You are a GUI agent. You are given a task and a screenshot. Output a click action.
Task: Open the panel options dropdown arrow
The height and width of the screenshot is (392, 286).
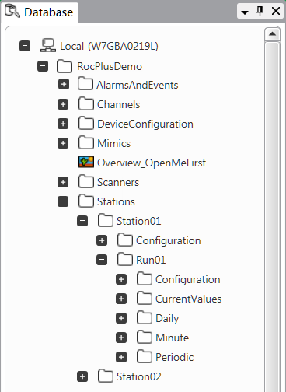pos(245,12)
